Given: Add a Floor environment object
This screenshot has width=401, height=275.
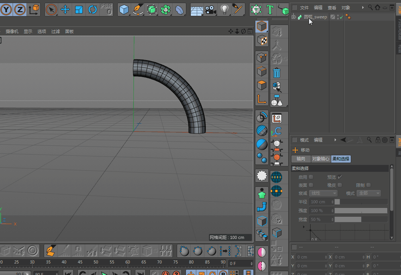Looking at the screenshot, I should (197, 10).
